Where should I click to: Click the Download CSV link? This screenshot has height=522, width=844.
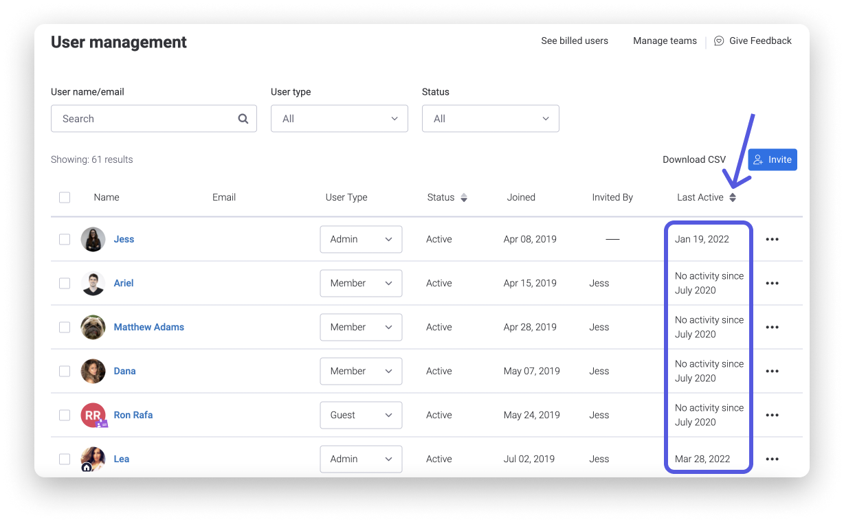tap(694, 159)
